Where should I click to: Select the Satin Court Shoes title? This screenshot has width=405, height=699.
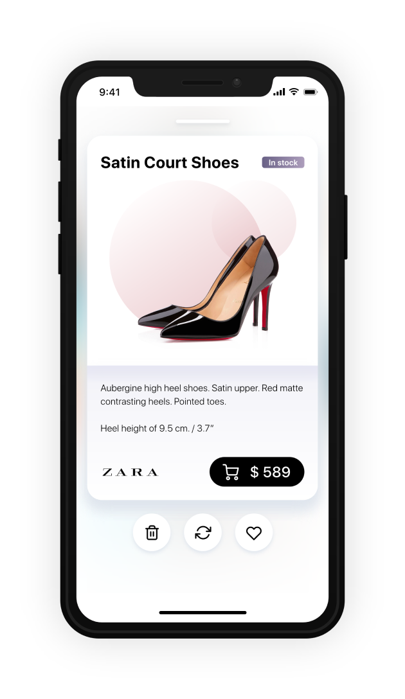pyautogui.click(x=170, y=163)
